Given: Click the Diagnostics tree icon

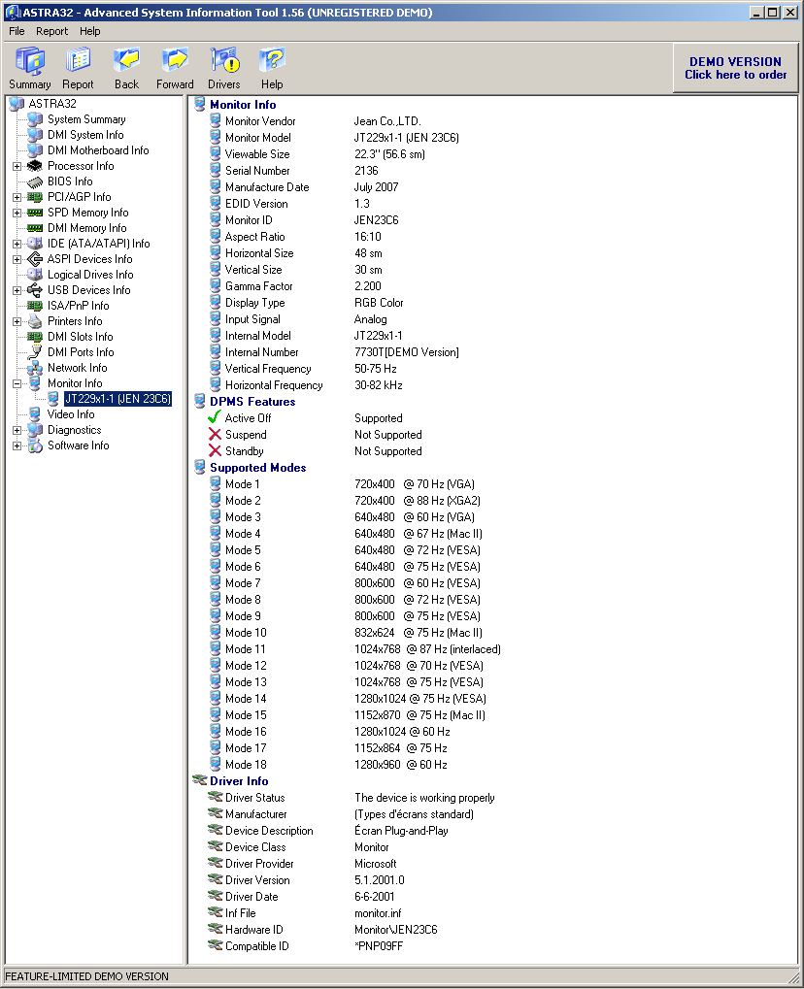Looking at the screenshot, I should pyautogui.click(x=35, y=430).
